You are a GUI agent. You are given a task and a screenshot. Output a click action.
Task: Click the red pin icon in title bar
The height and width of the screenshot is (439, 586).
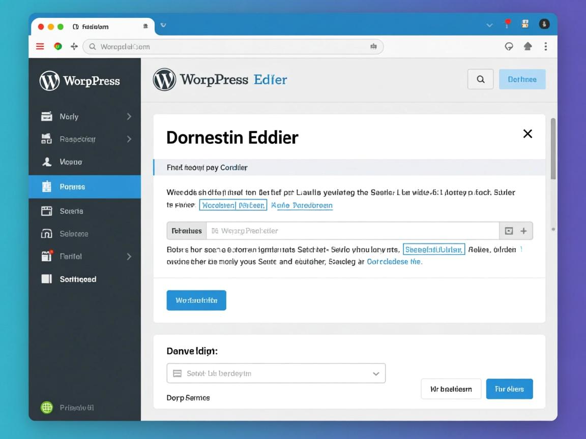click(507, 24)
